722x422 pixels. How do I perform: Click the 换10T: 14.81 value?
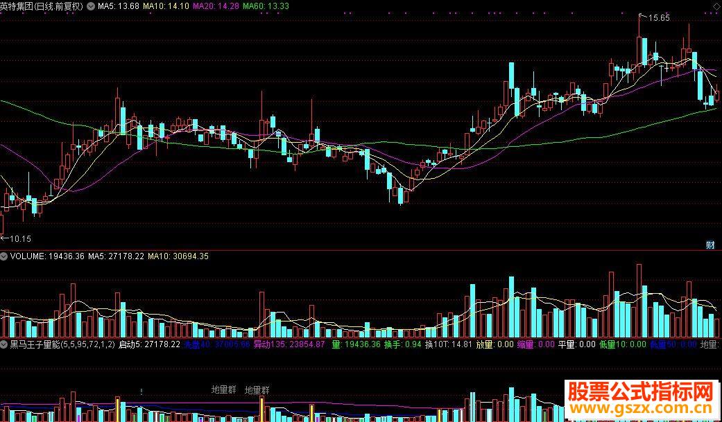coord(449,344)
